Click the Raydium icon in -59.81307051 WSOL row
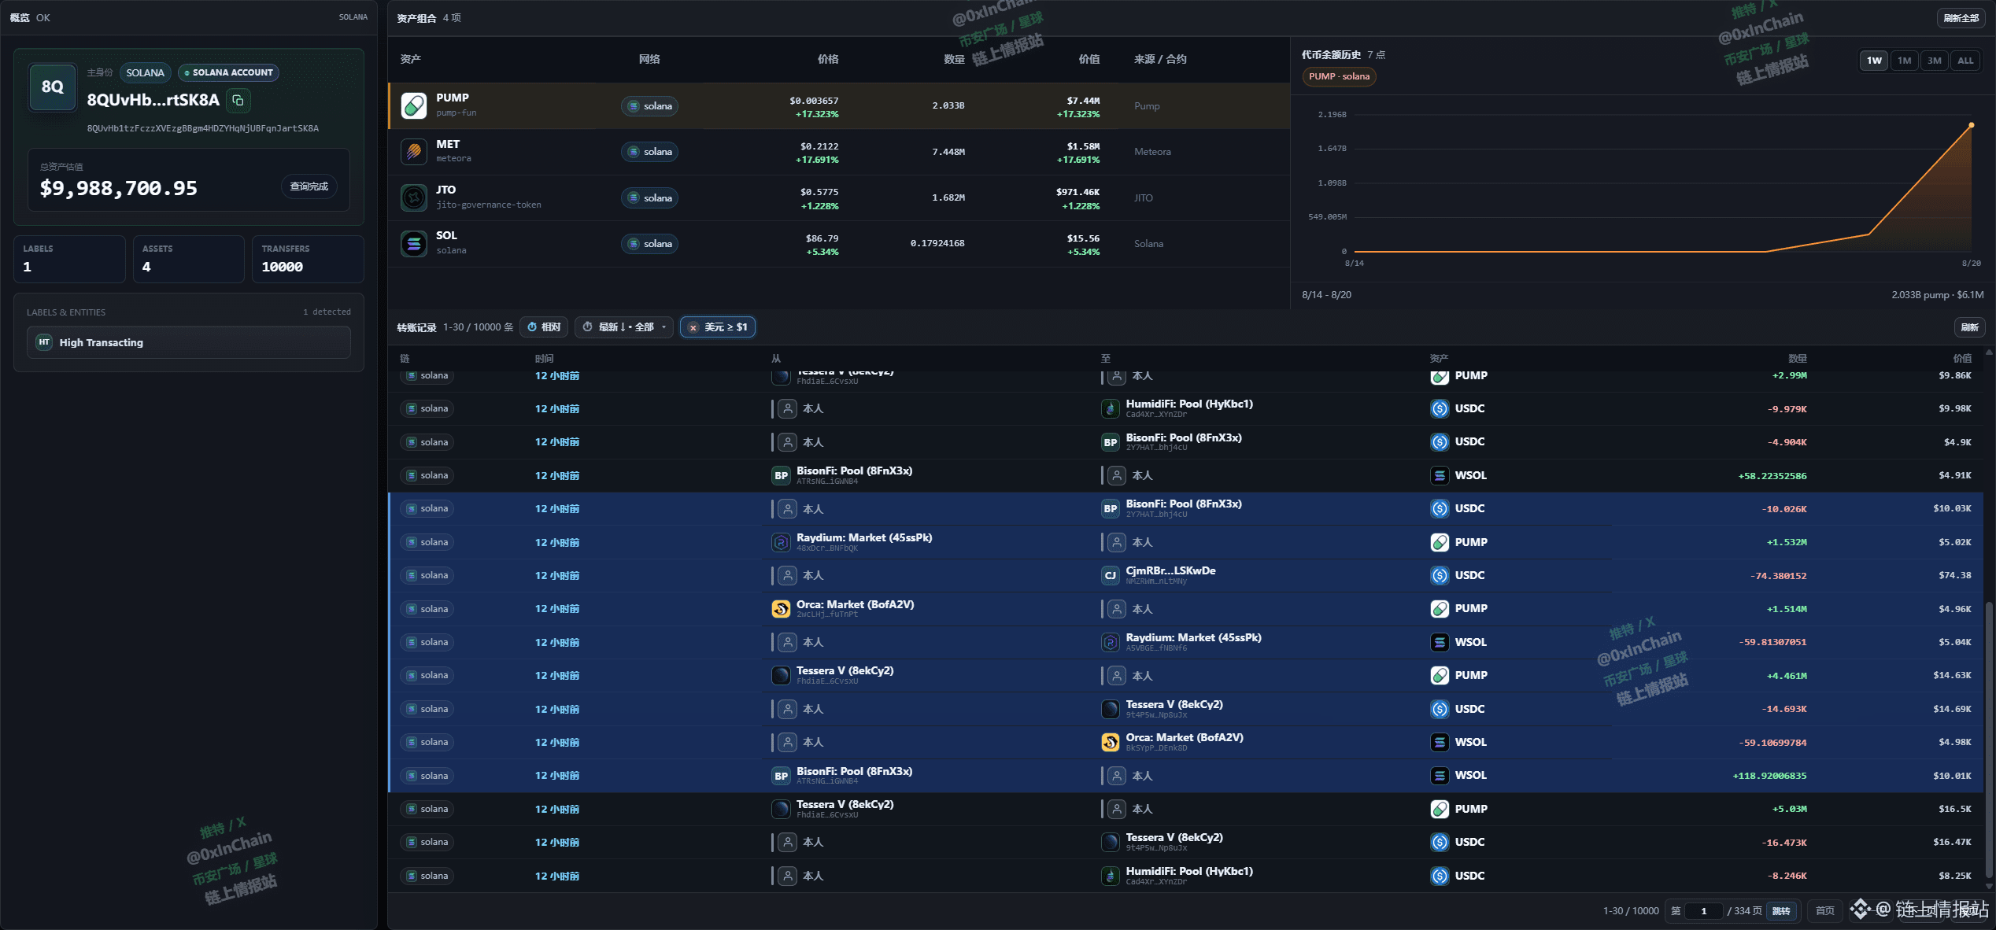Image resolution: width=1996 pixels, height=930 pixels. tap(1110, 642)
